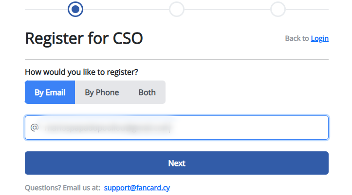Viewport: 352px width, 195px height.
Task: Select the third step circle in progress bar
Action: [x=278, y=9]
